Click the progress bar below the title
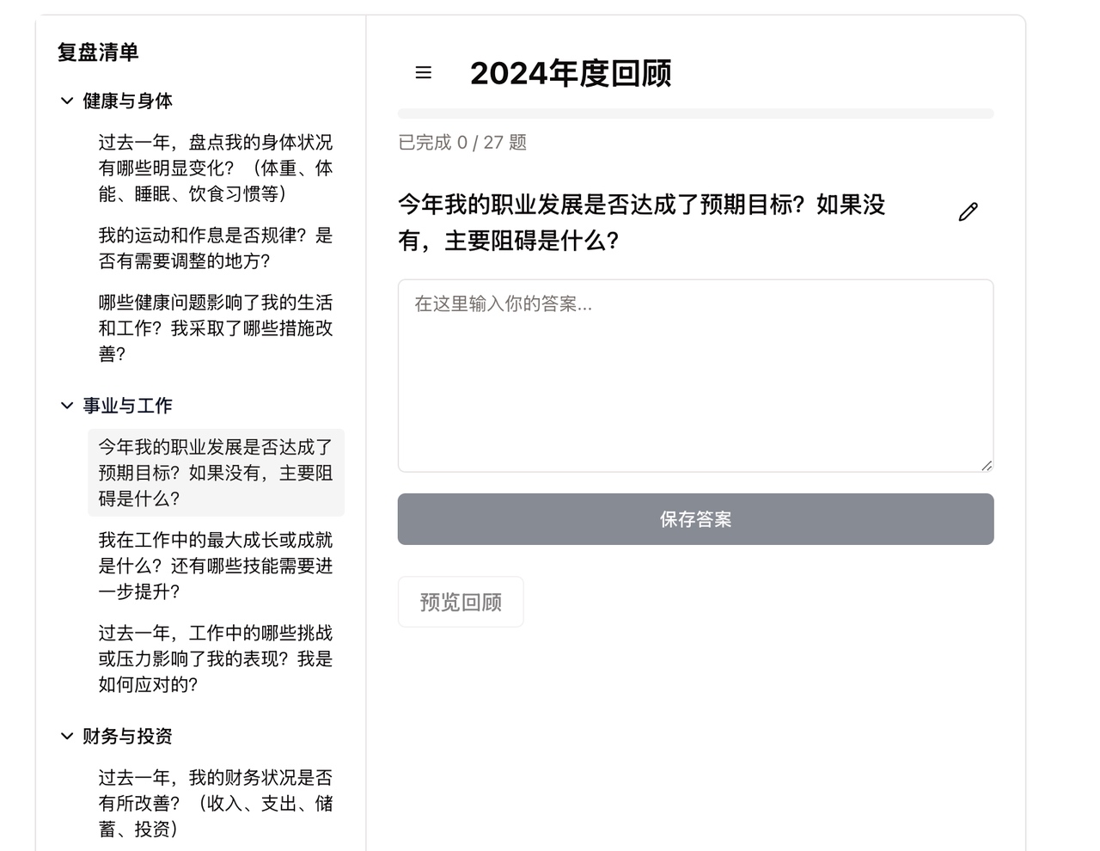This screenshot has width=1100, height=851. 694,113
